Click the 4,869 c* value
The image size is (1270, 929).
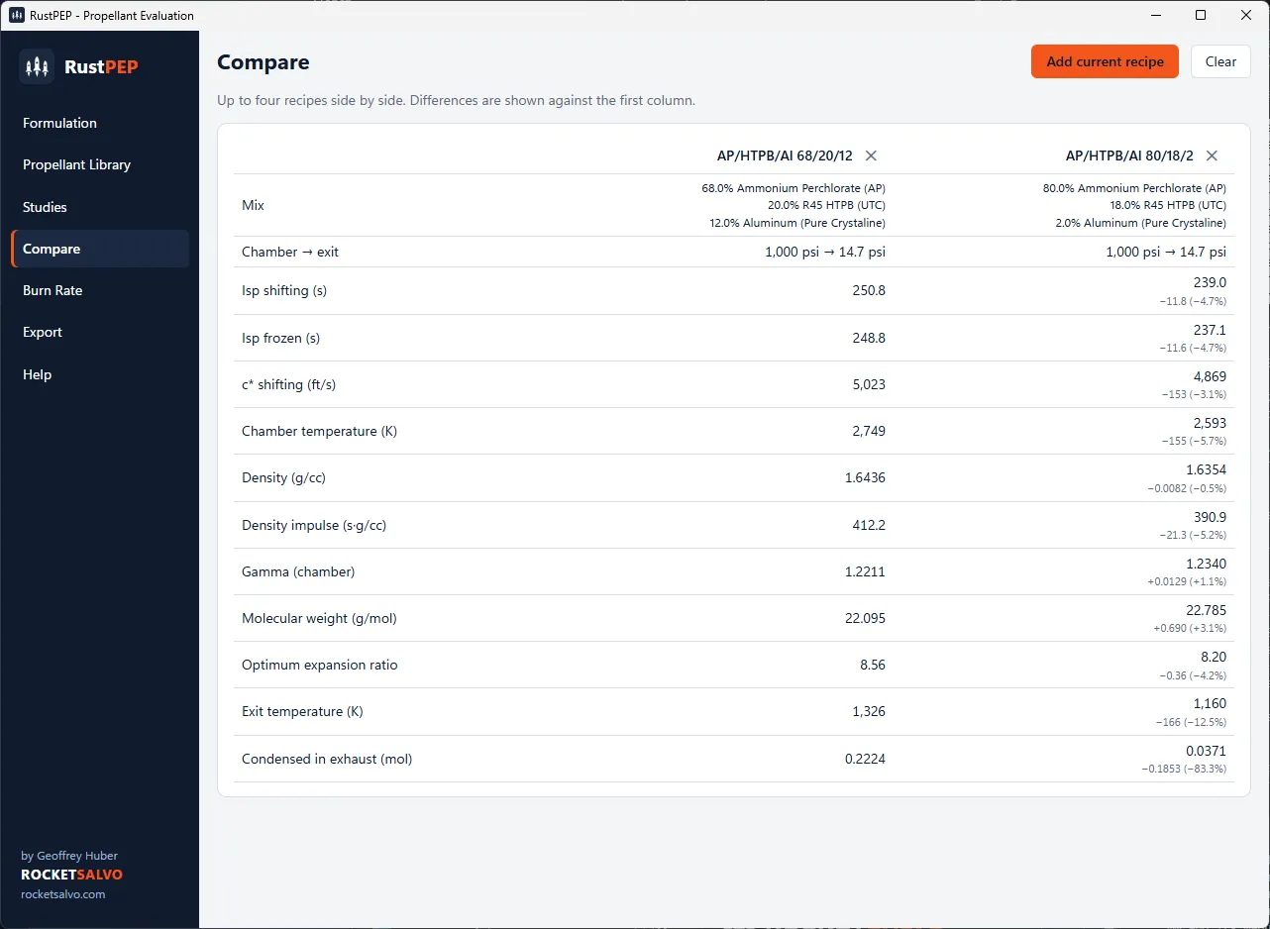(1209, 376)
